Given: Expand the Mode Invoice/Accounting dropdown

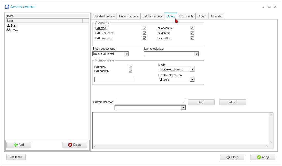Looking at the screenshot, I should 192,69.
